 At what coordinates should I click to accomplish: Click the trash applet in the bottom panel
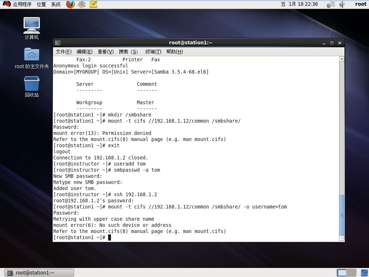[365, 273]
